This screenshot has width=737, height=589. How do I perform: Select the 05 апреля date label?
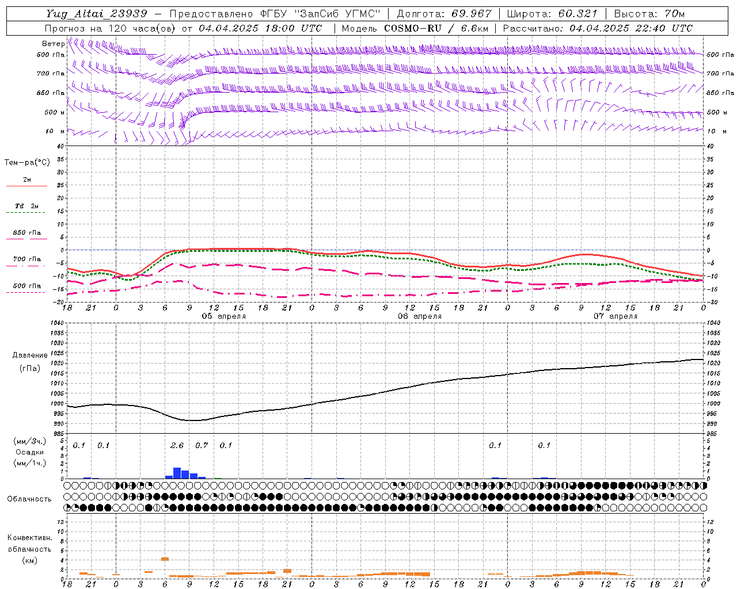coord(223,316)
